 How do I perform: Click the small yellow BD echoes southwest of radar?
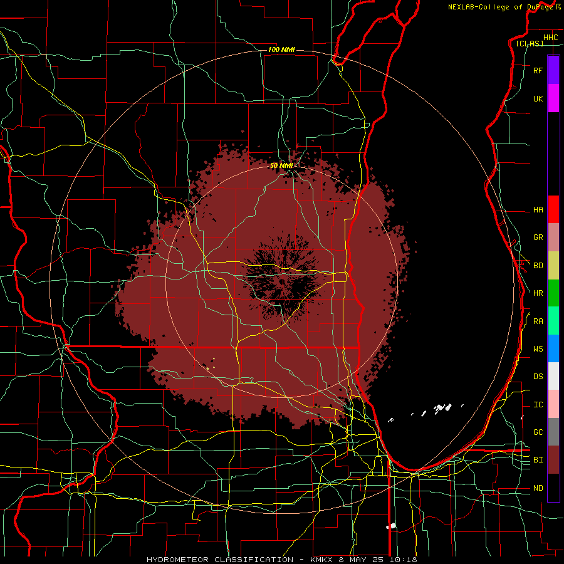(211, 364)
